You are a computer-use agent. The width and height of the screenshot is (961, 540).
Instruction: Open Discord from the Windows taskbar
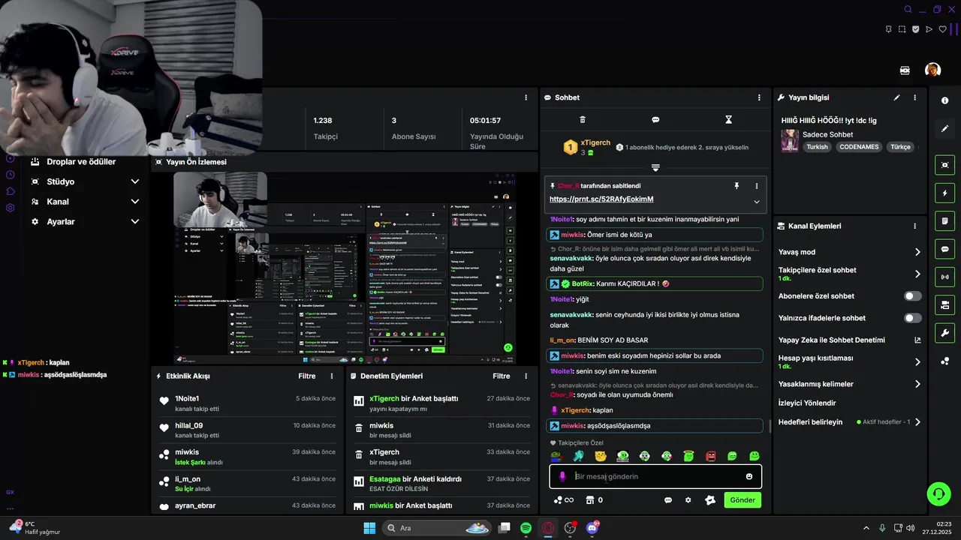pyautogui.click(x=592, y=528)
